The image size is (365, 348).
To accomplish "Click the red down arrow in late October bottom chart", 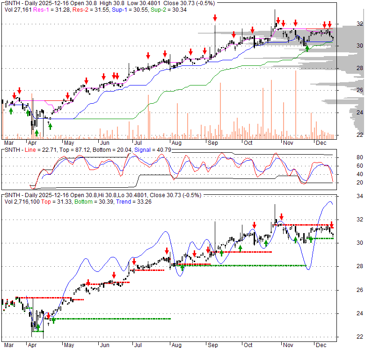I will pyautogui.click(x=281, y=217).
